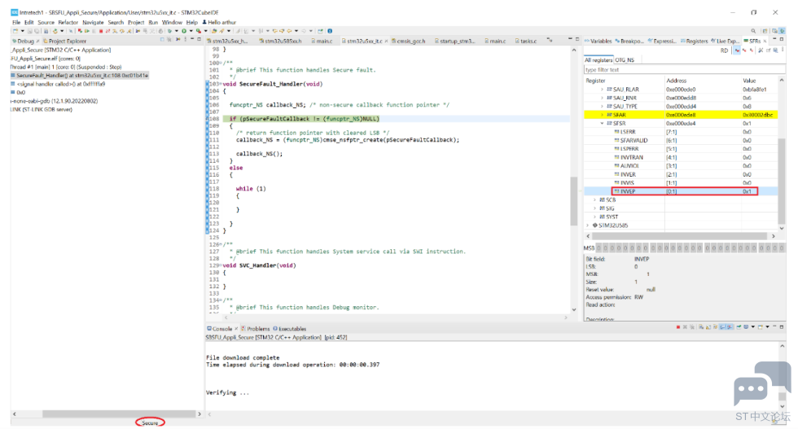
Task: Expand the SFAR register row
Action: pos(602,115)
